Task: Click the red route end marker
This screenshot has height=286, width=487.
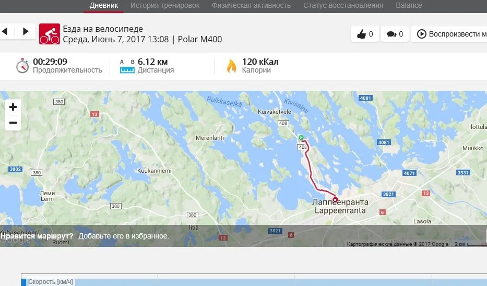Action: point(335,200)
